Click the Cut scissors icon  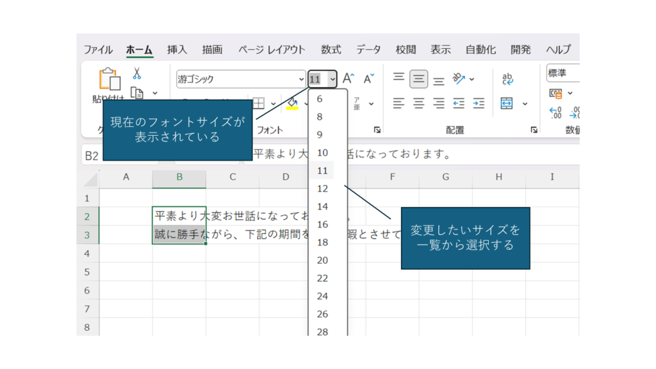(136, 74)
